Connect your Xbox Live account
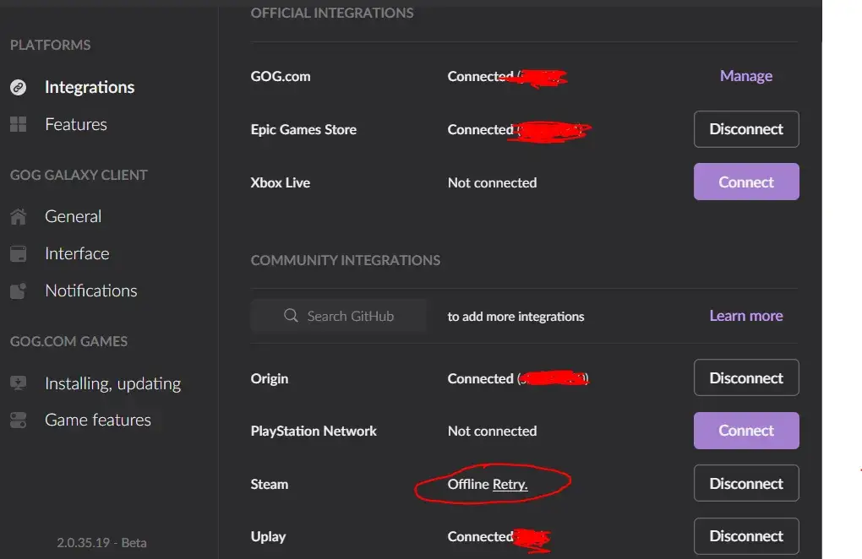 click(x=745, y=182)
